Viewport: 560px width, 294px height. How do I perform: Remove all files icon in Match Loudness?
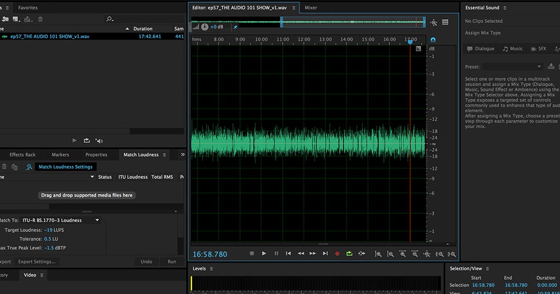point(15,167)
